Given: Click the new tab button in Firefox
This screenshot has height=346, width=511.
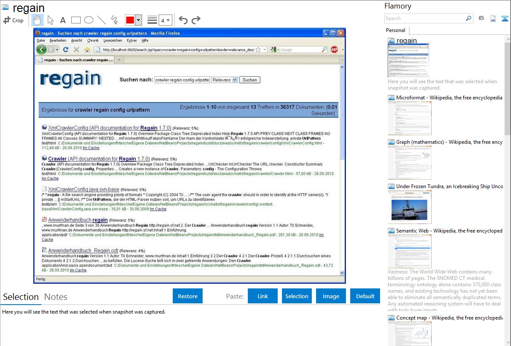Looking at the screenshot, I should click(119, 60).
